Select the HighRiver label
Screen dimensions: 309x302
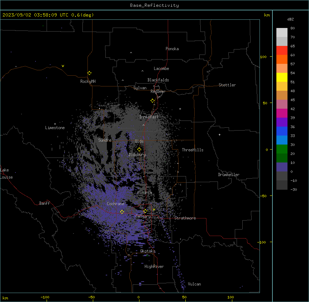click(154, 266)
